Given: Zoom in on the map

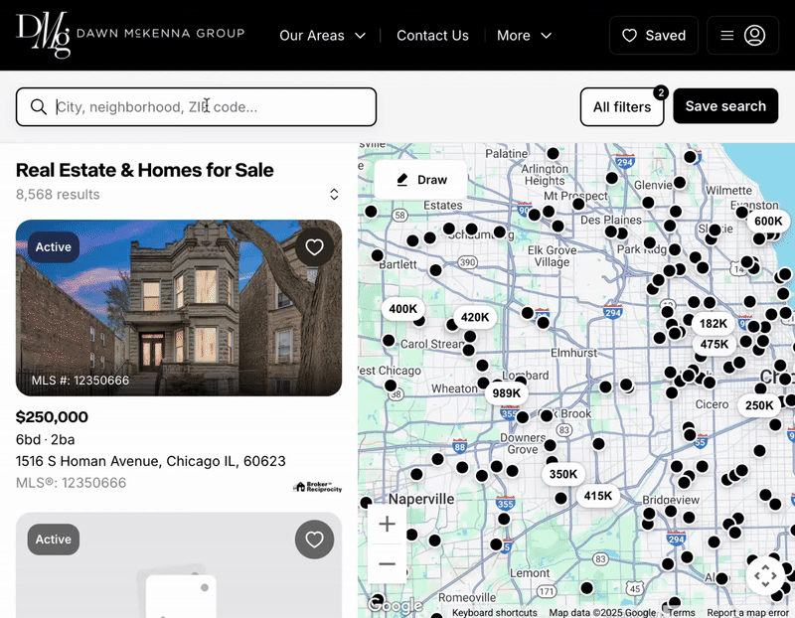Looking at the screenshot, I should (387, 524).
